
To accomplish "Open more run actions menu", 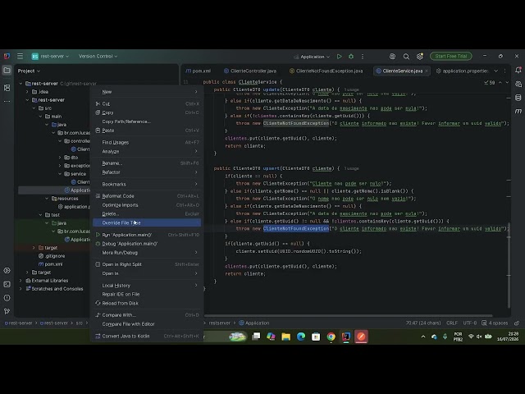I will (x=363, y=57).
